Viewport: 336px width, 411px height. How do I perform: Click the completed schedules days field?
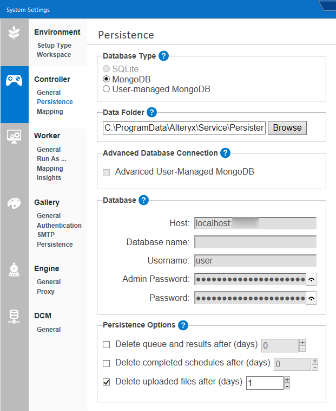pos(292,364)
